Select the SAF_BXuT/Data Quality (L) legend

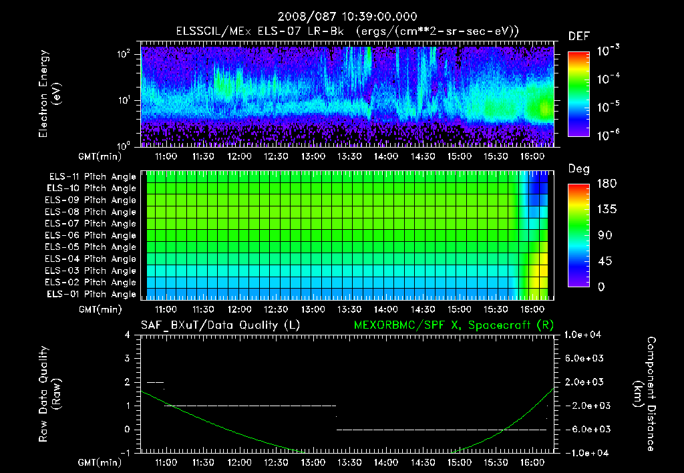click(x=220, y=325)
